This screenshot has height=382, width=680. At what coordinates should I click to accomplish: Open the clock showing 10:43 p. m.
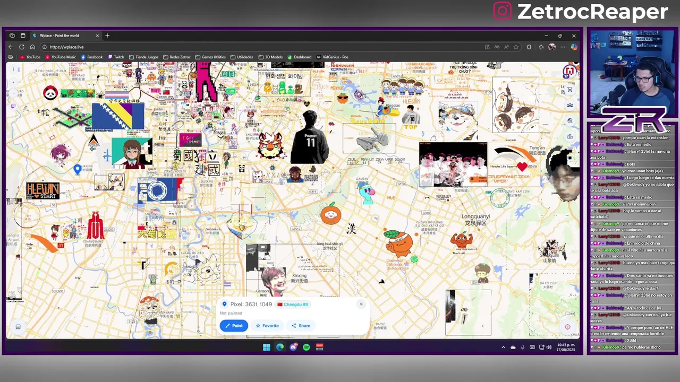(x=565, y=347)
